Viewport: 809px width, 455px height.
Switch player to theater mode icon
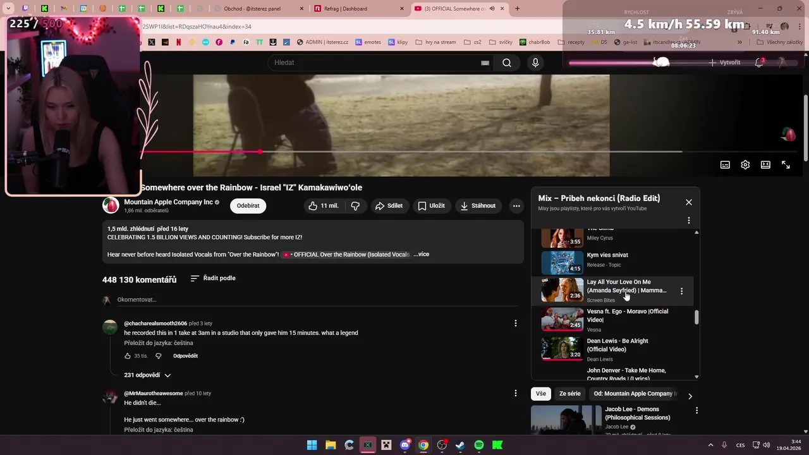pyautogui.click(x=765, y=164)
